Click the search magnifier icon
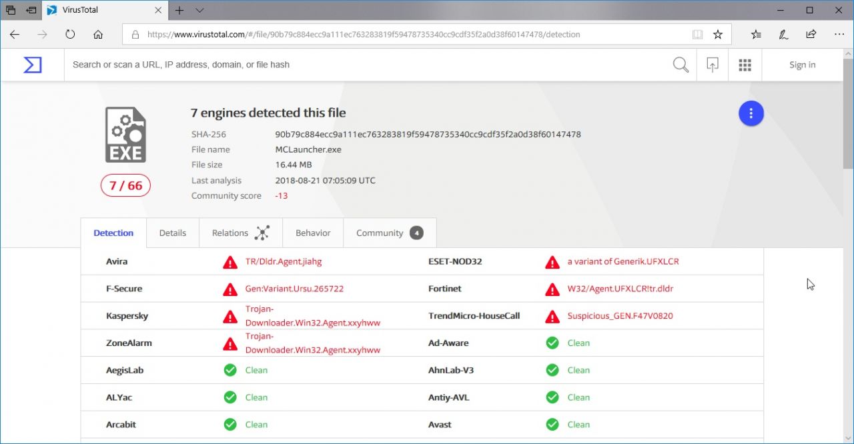854x444 pixels. tap(681, 65)
